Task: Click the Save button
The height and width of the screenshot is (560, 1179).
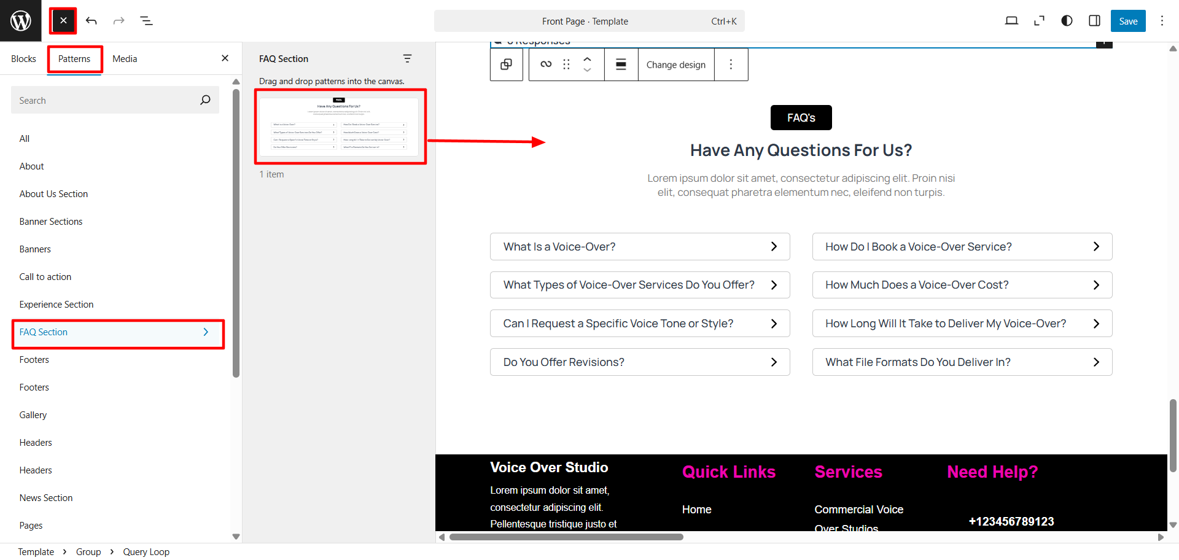Action: (x=1127, y=21)
